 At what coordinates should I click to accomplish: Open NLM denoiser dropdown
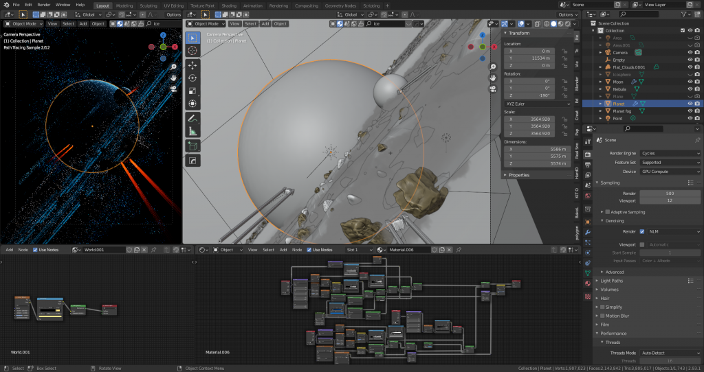tap(674, 232)
